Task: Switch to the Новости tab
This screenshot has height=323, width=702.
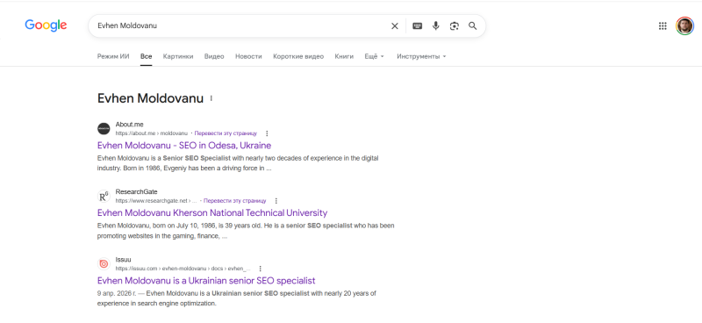Action: tap(248, 56)
